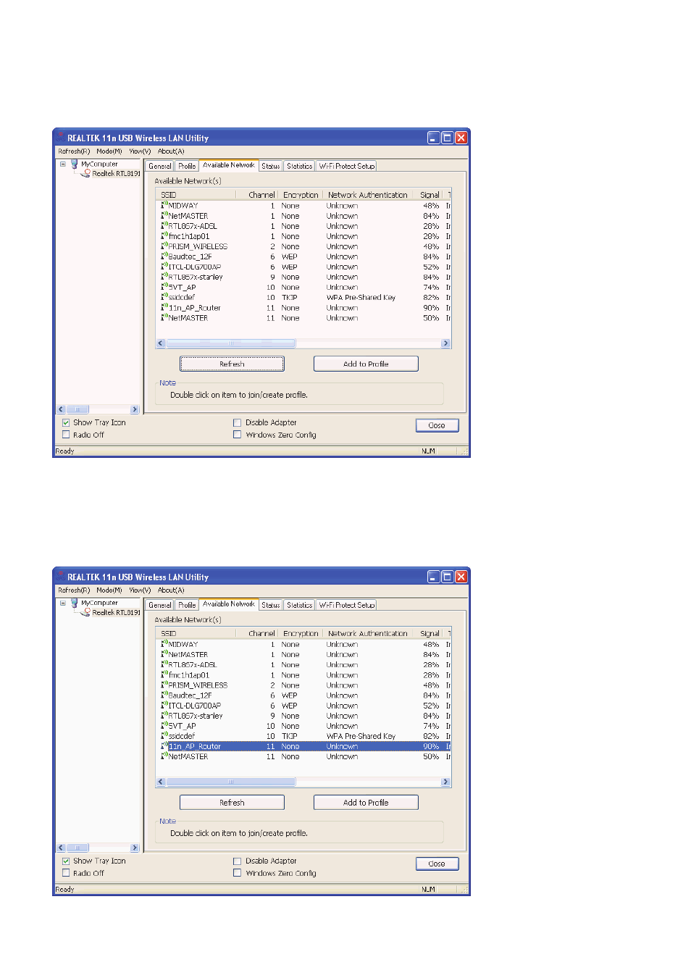The image size is (691, 978).
Task: Select Realtek RTL8191 adapter icon in upper window
Action: pos(85,173)
